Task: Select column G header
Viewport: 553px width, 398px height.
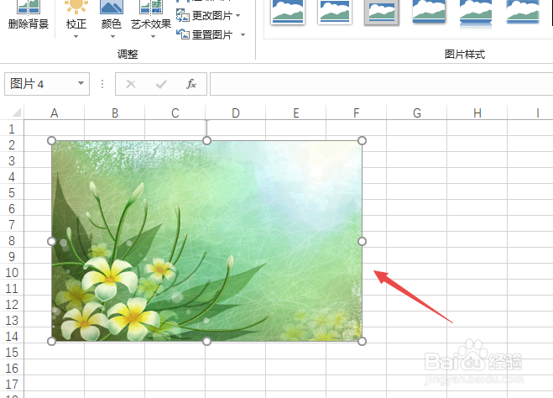Action: tap(417, 113)
